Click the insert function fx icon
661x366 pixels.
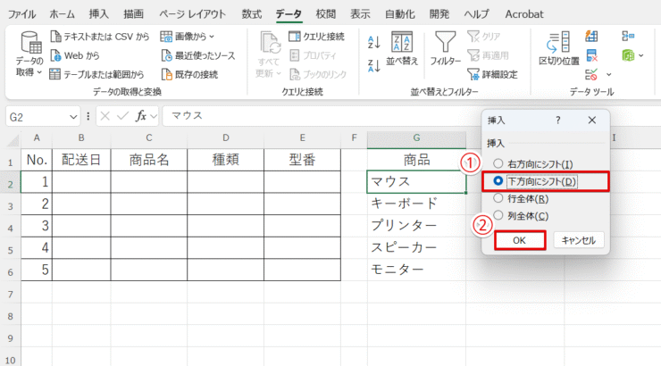pos(141,116)
